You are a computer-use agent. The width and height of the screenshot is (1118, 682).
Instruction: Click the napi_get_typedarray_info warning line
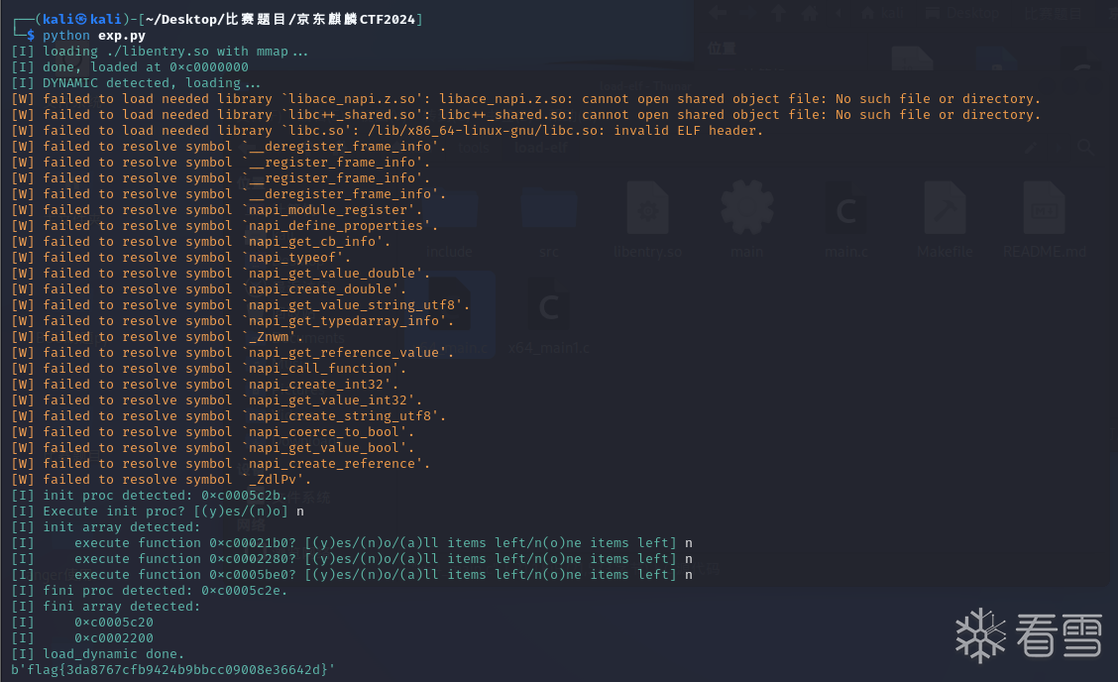[233, 320]
